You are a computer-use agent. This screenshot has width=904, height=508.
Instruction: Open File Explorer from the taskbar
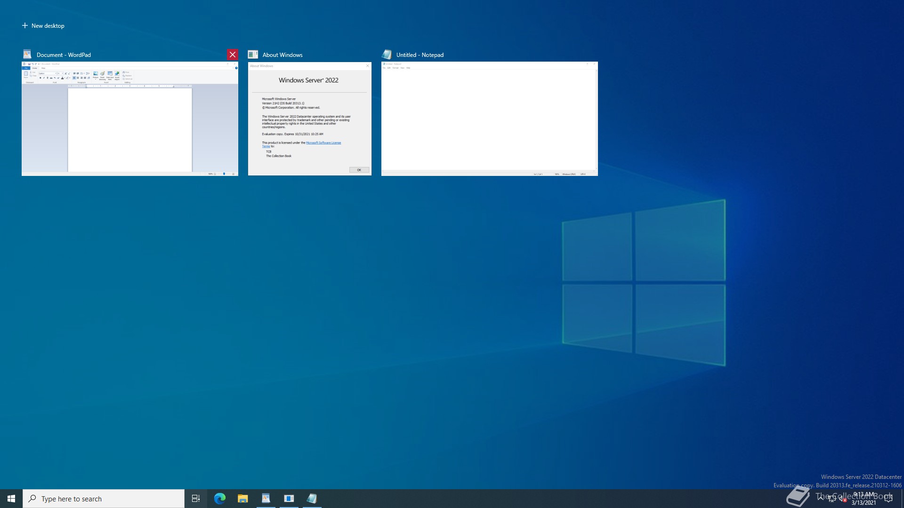pos(243,499)
